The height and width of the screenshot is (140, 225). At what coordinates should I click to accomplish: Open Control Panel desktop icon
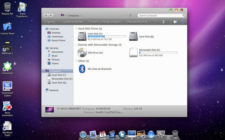(8, 28)
